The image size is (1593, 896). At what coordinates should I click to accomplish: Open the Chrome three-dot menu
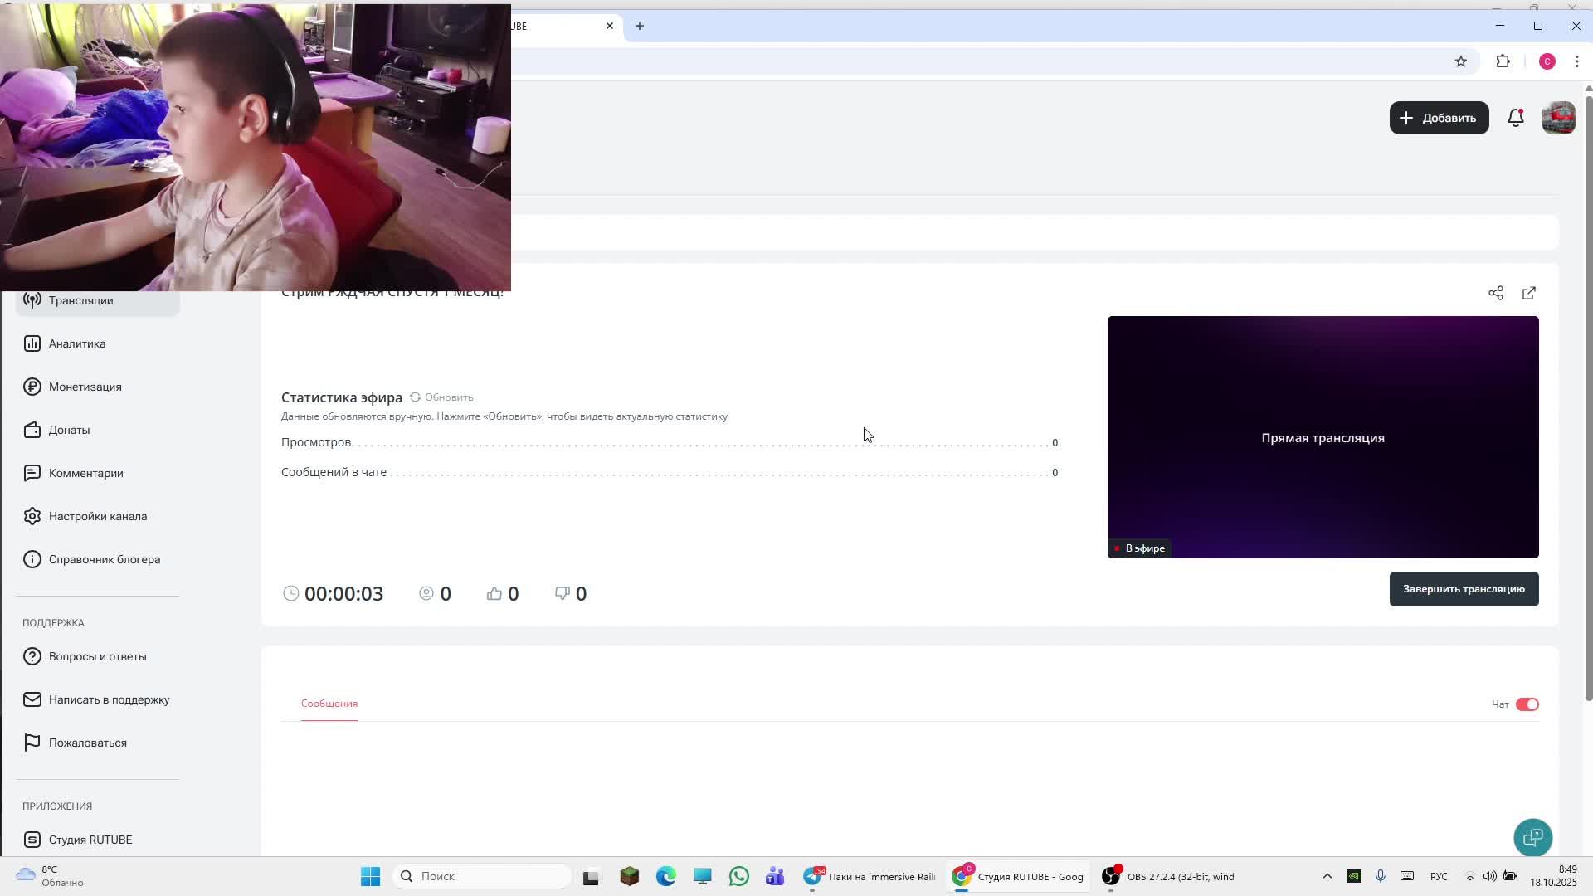click(1577, 61)
